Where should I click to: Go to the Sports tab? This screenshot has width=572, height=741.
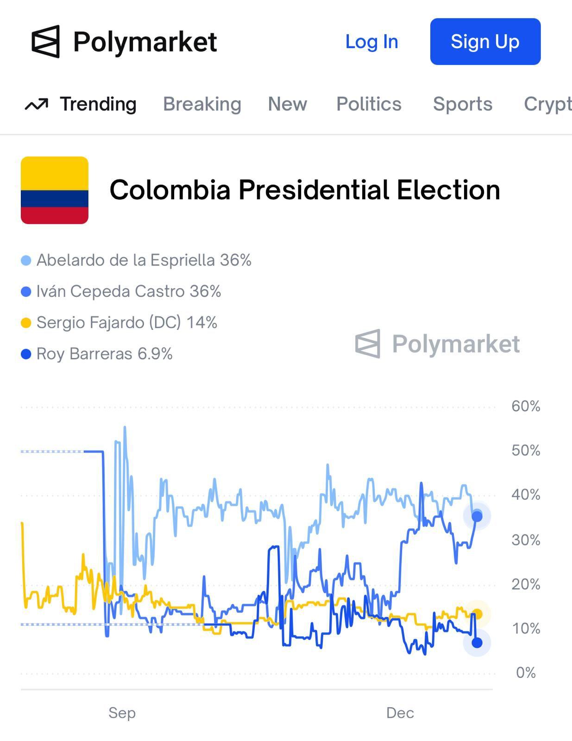tap(462, 104)
